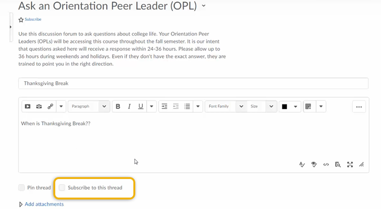Click the Subscribe link under the title
Screen dimensions: 381x209
(33, 20)
